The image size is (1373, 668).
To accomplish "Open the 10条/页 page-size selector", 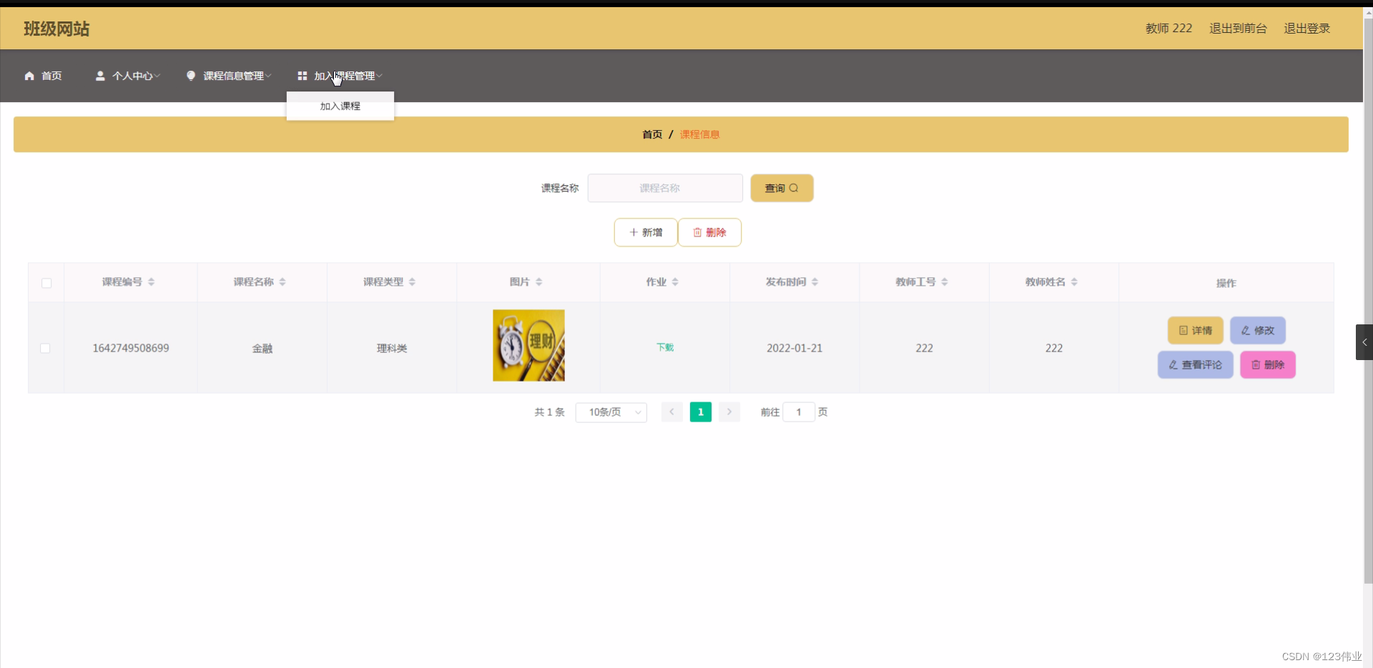I will [x=611, y=412].
